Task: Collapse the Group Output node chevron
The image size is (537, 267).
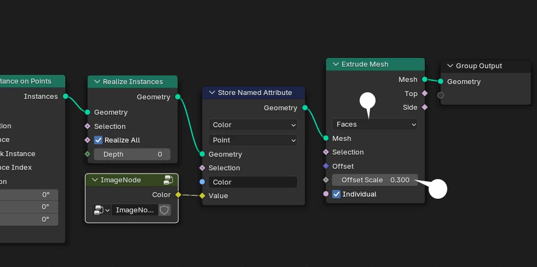Action: tap(450, 66)
